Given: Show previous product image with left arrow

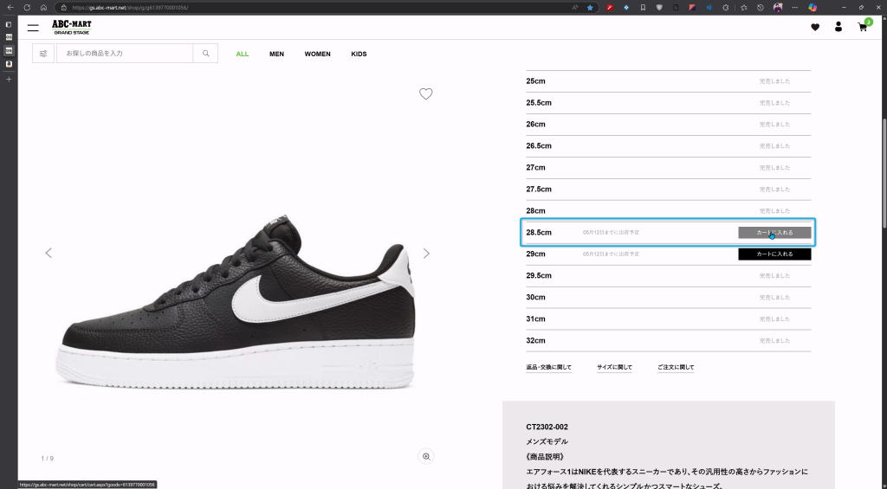Looking at the screenshot, I should (x=49, y=254).
